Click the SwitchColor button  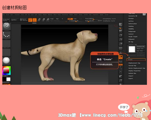(6, 82)
